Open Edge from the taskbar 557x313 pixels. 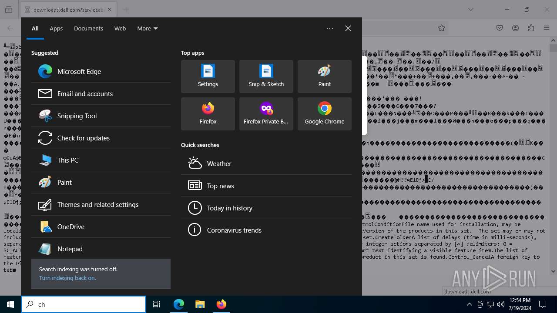179,304
